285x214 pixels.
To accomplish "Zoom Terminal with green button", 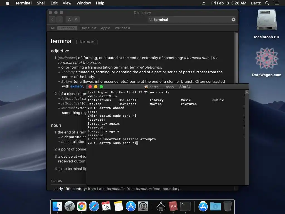I will point(101,87).
